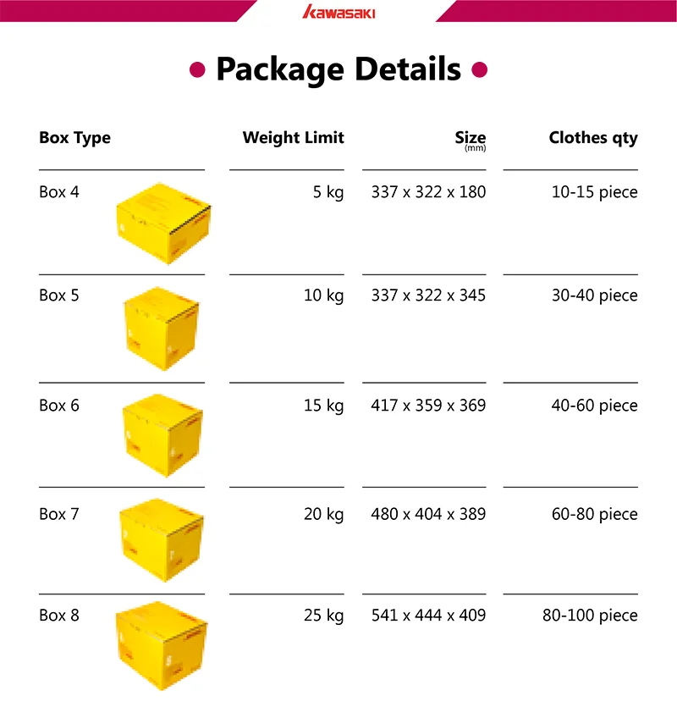The width and height of the screenshot is (677, 707).
Task: Click the red dot left of Package Details
Action: (197, 69)
